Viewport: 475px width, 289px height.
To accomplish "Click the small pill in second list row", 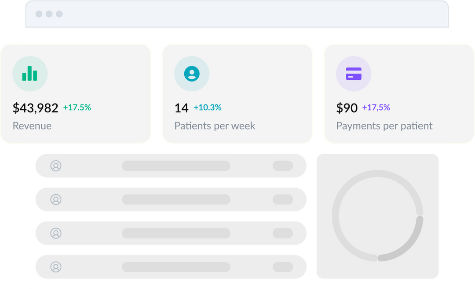I will click(283, 200).
